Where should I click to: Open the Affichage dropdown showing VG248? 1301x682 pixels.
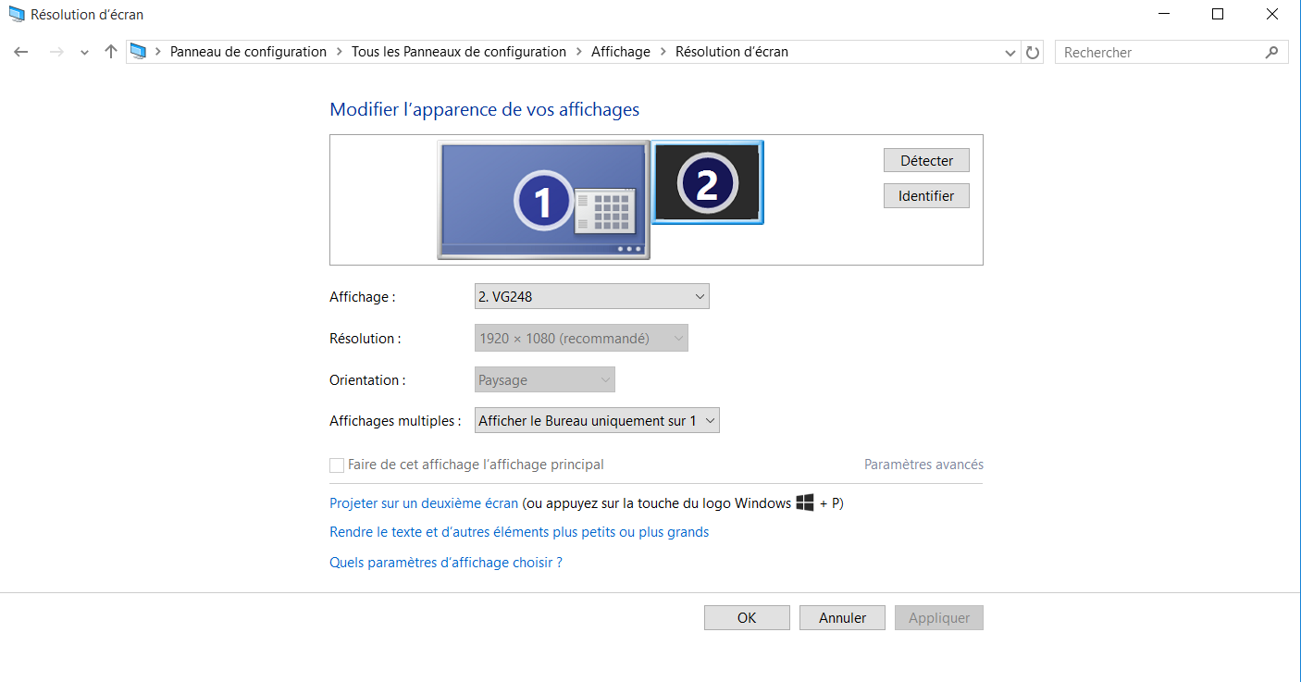591,297
